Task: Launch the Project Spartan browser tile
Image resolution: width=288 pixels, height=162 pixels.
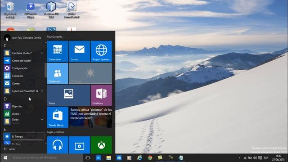Action: pyautogui.click(x=101, y=51)
